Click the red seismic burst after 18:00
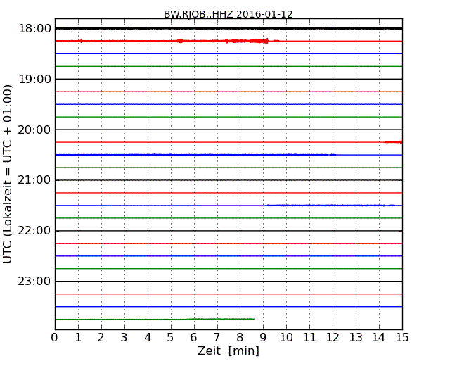The height and width of the screenshot is (366, 457). 167,41
